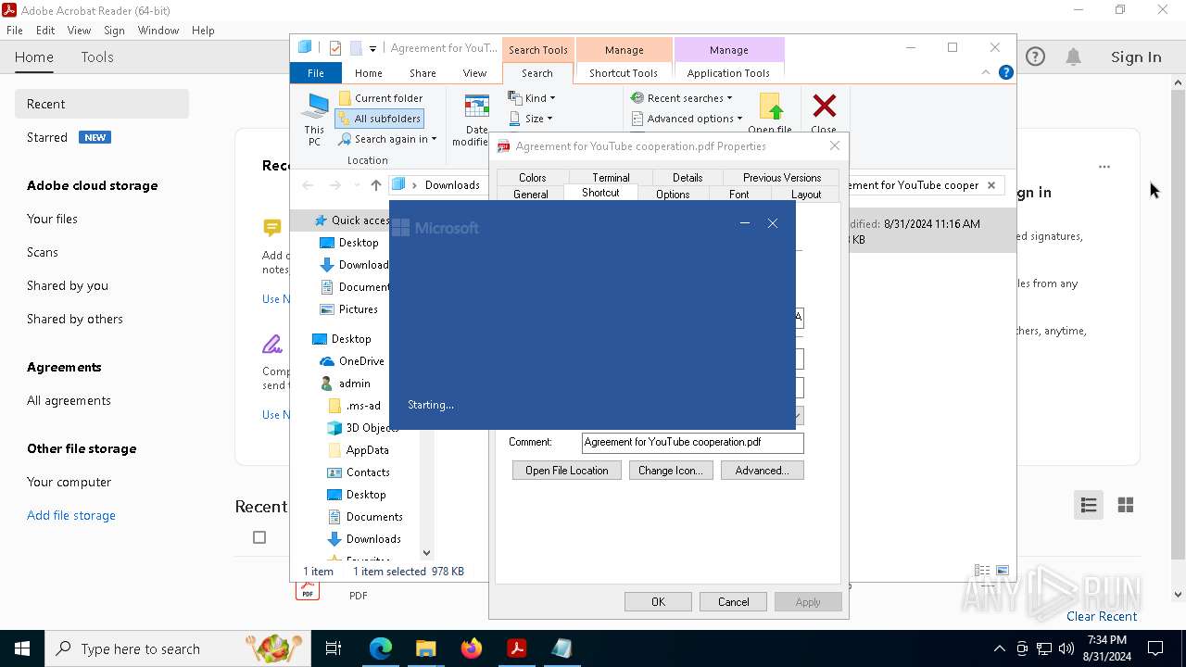Click Advanced button in Properties

[x=762, y=471]
